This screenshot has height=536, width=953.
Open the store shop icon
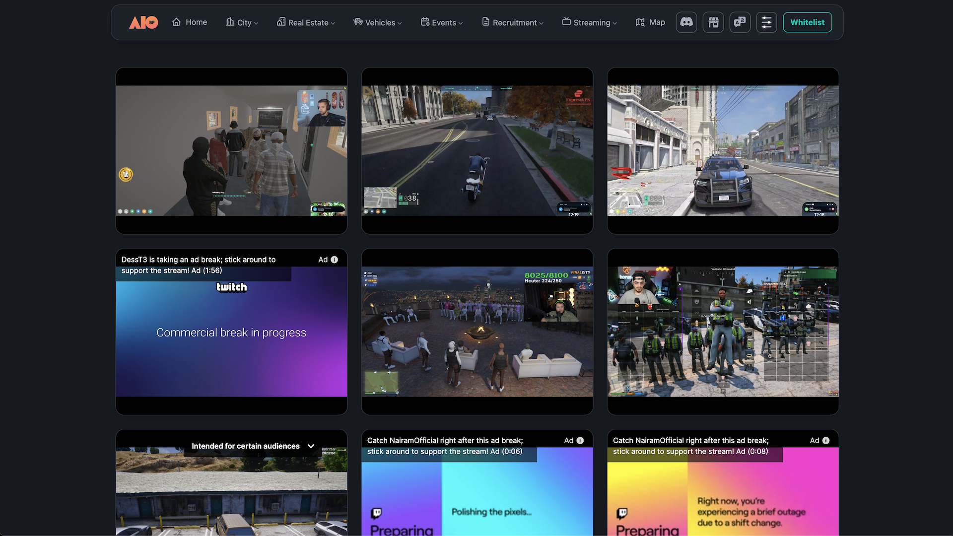tap(713, 22)
